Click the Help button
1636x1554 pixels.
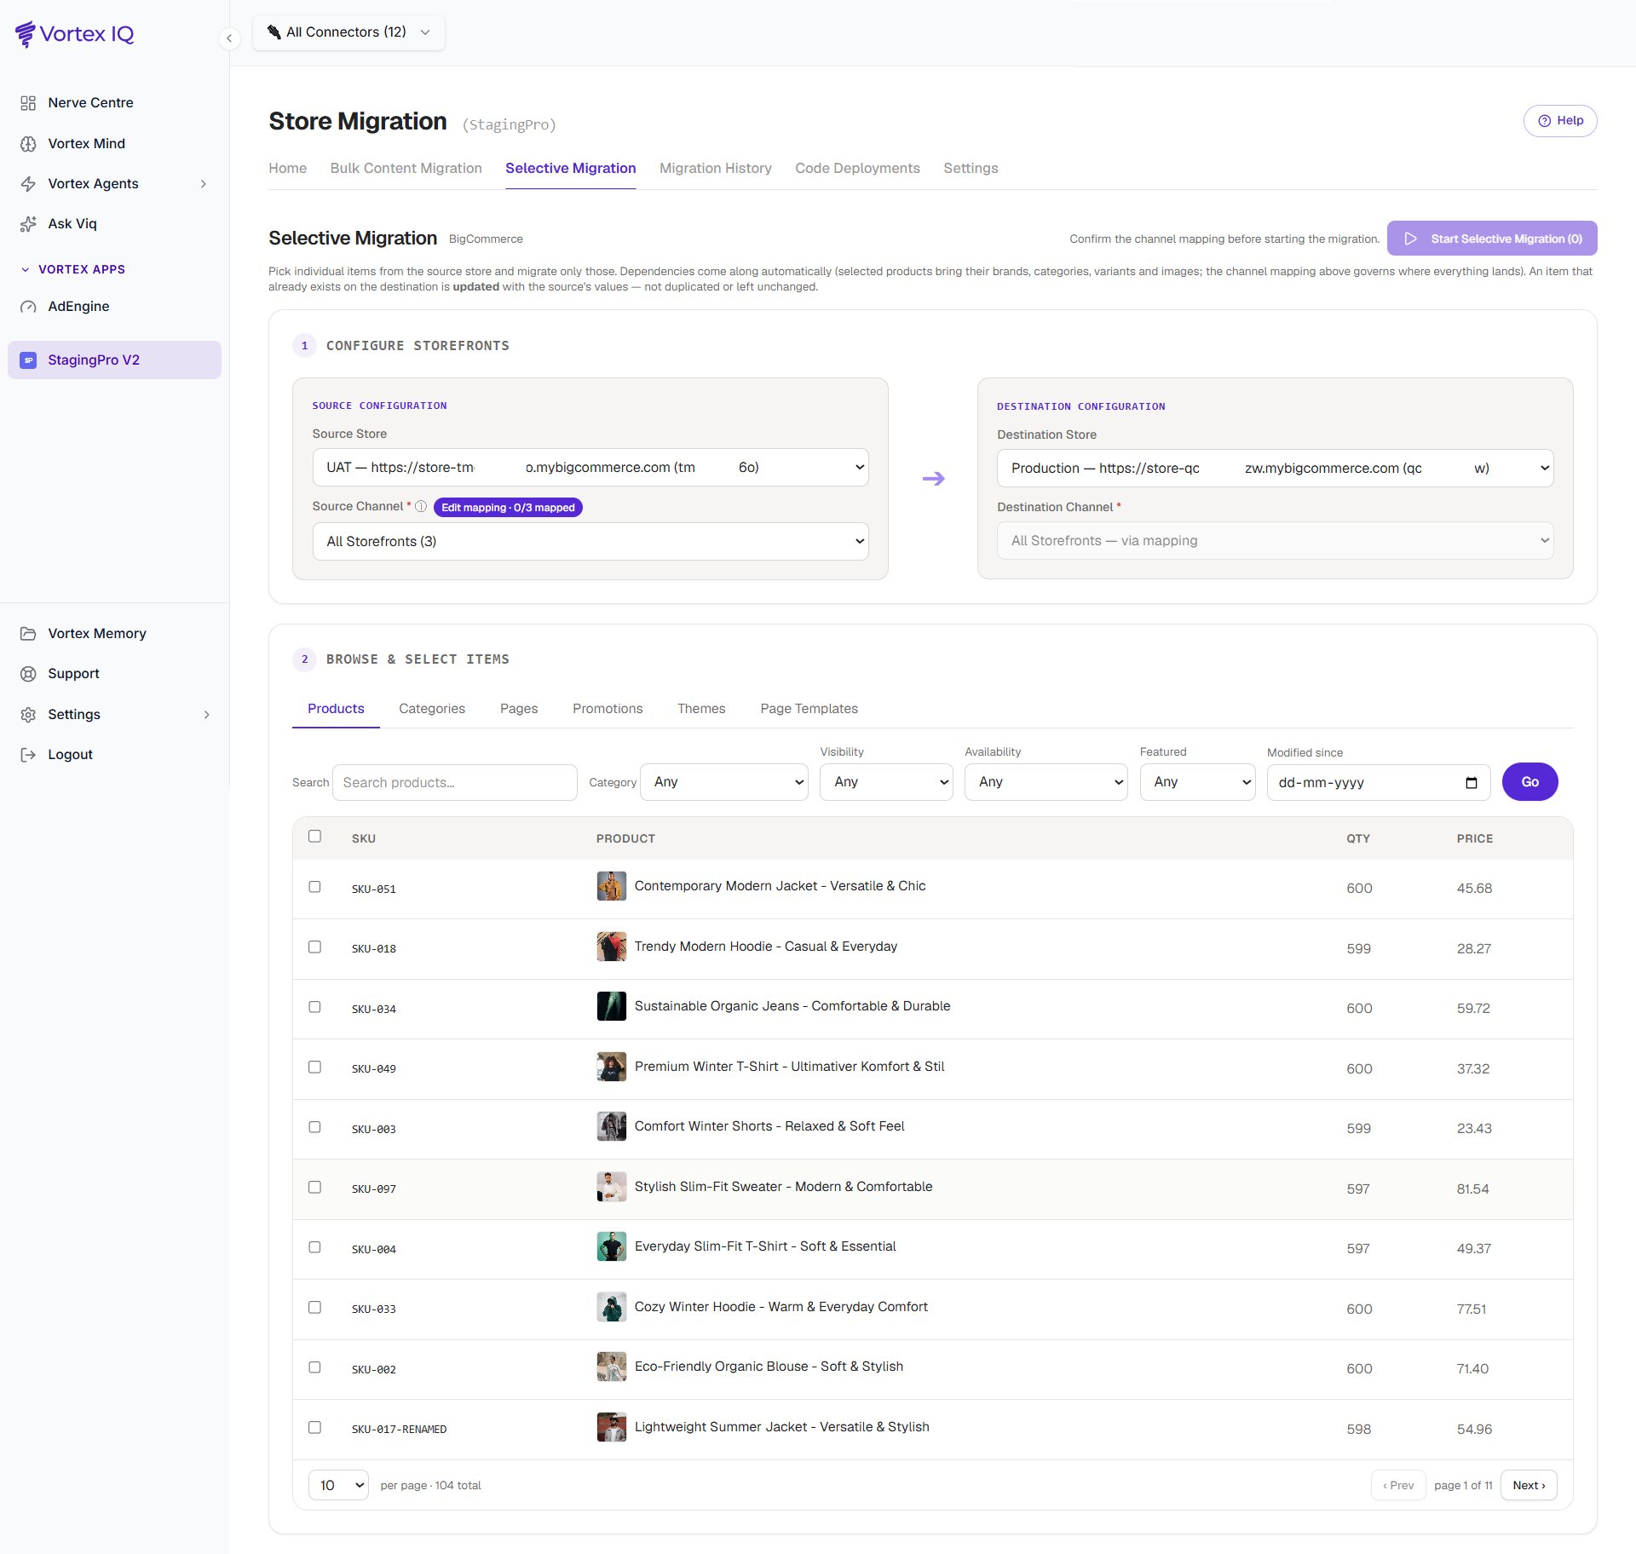coord(1560,121)
